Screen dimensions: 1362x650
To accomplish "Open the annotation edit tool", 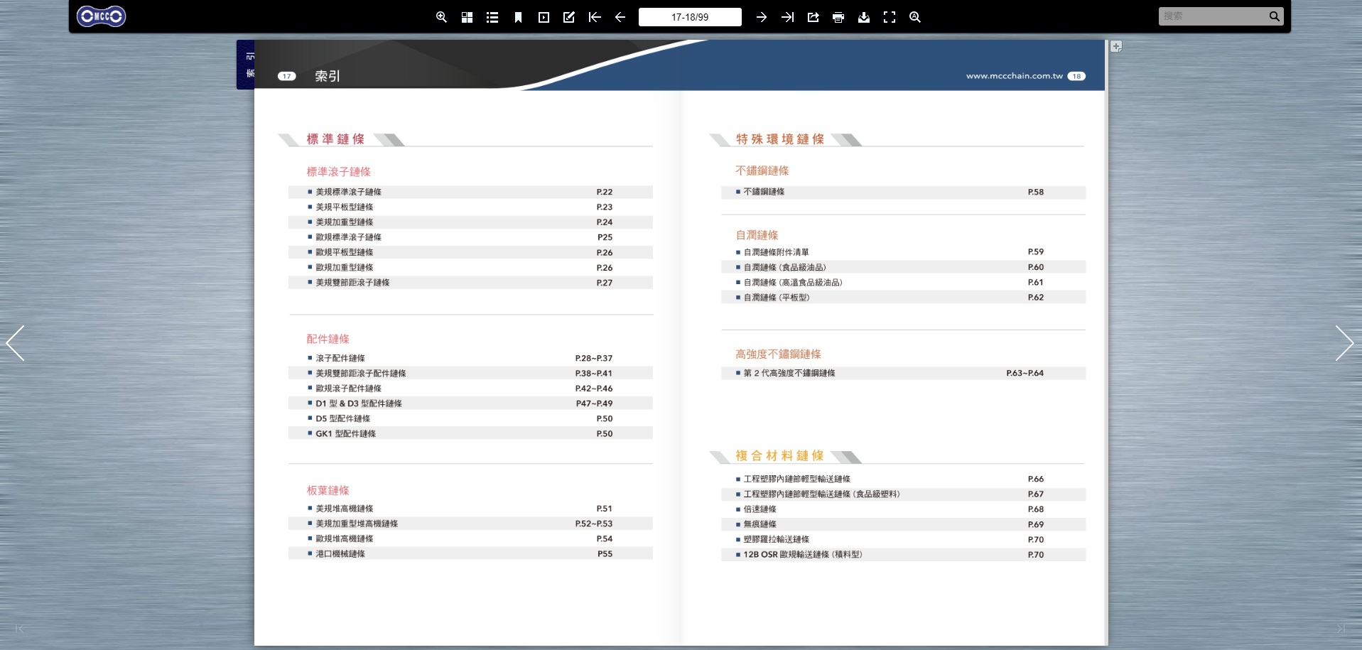I will (x=569, y=17).
